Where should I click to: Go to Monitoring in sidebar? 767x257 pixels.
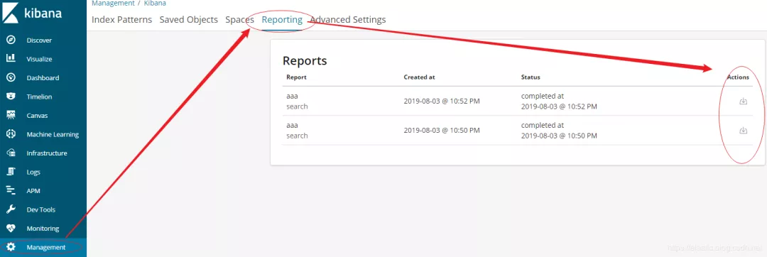coord(43,228)
